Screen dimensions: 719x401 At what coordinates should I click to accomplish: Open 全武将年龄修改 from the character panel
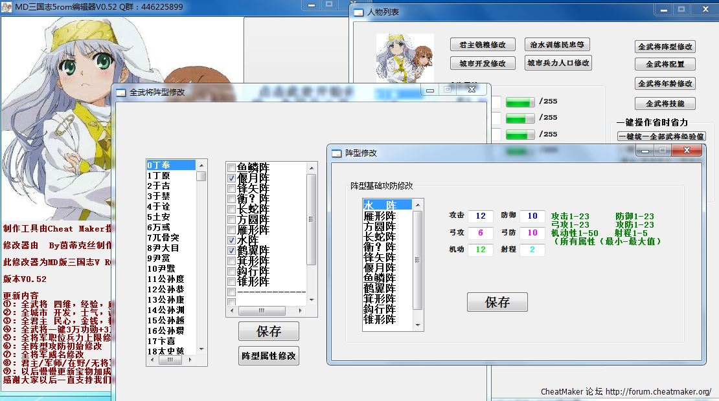pos(665,83)
